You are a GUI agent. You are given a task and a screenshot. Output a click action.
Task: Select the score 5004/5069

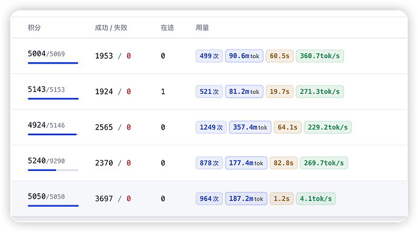(x=46, y=54)
